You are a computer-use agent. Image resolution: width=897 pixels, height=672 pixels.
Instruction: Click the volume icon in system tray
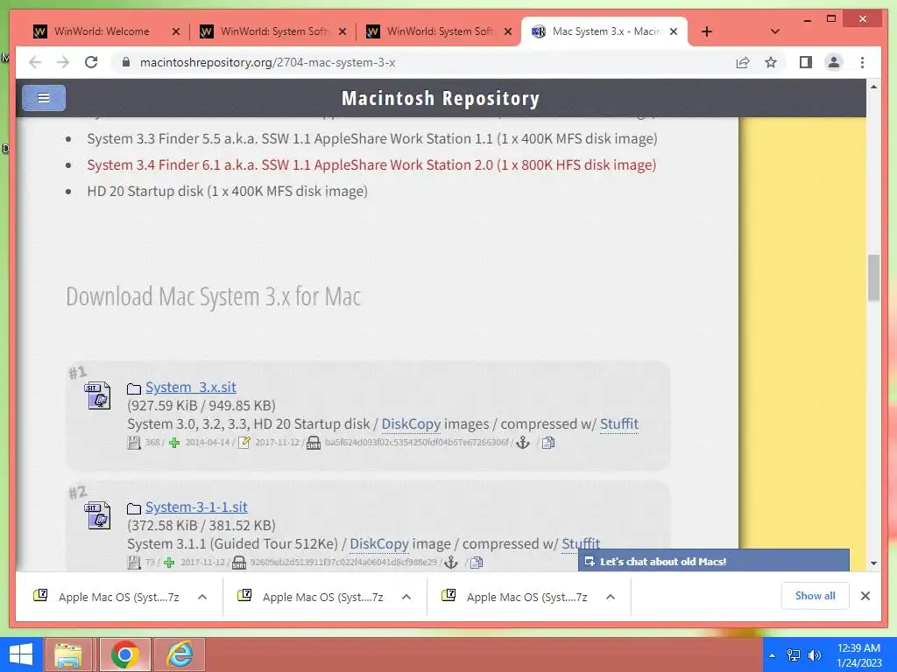815,654
